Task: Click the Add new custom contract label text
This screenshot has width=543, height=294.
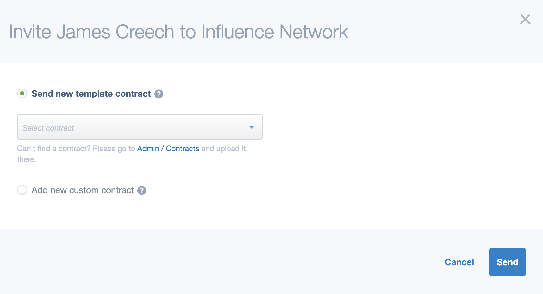Action: coord(83,190)
